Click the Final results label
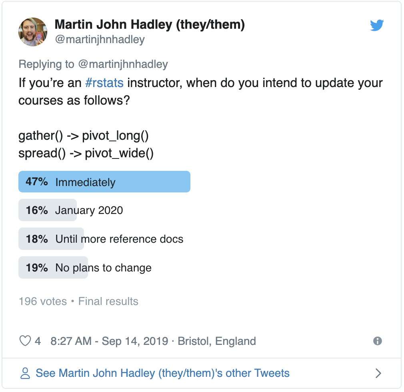Screen dimensions: 404x392 (108, 301)
